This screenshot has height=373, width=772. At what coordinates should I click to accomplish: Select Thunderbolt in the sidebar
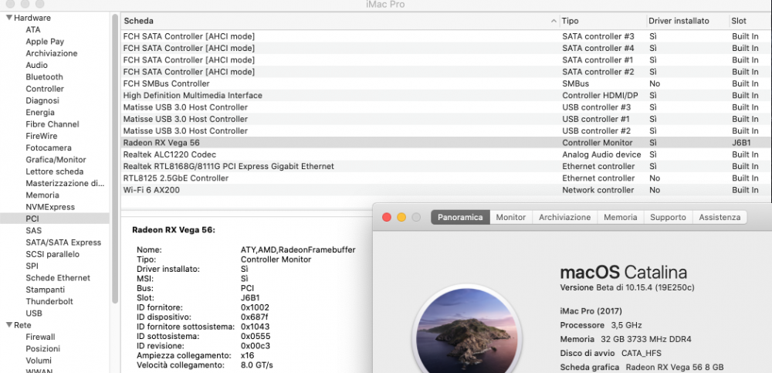[49, 301]
